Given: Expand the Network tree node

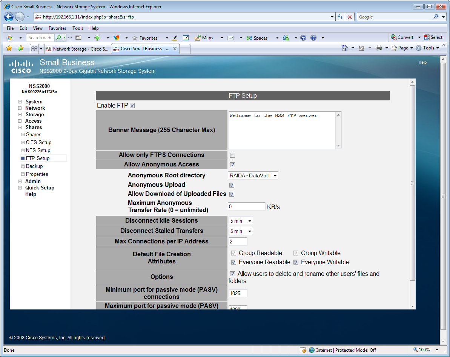Looking at the screenshot, I should point(20,108).
